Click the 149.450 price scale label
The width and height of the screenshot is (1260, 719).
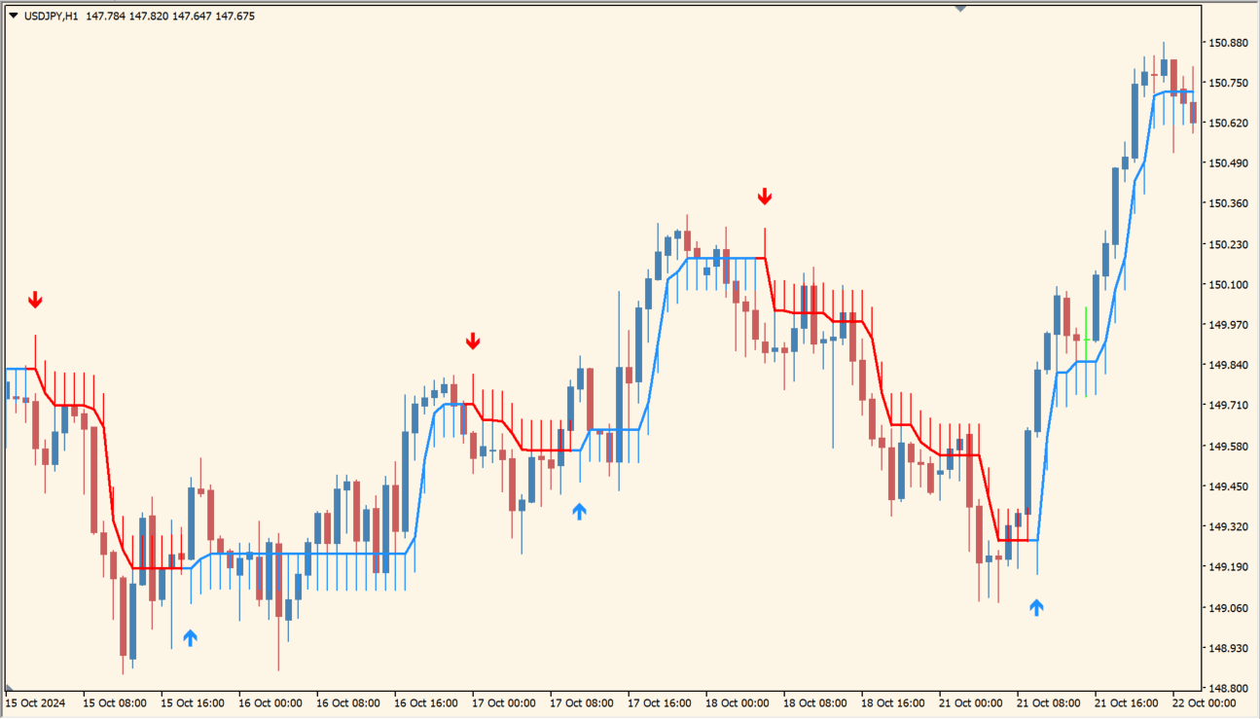(x=1228, y=486)
